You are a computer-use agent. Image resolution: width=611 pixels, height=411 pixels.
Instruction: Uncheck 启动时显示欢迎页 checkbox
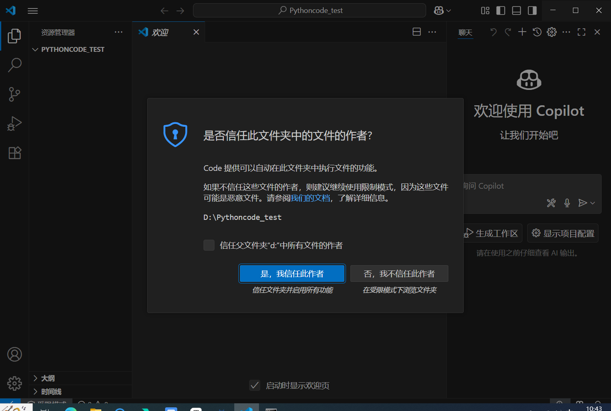[255, 385]
